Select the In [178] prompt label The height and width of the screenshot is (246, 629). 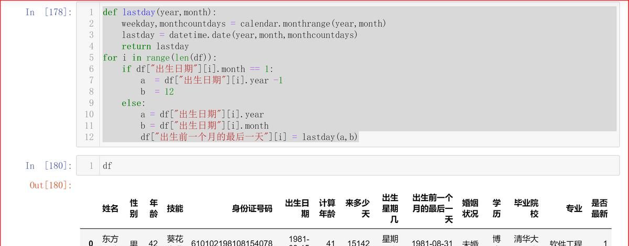pos(49,12)
